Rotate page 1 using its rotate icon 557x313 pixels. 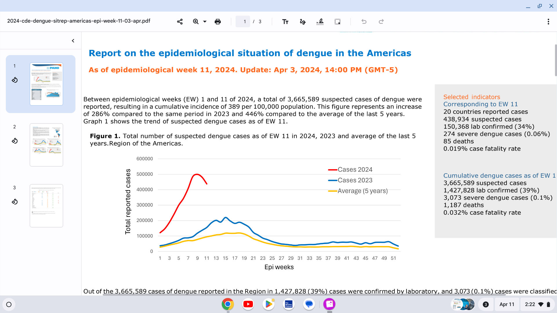[15, 80]
